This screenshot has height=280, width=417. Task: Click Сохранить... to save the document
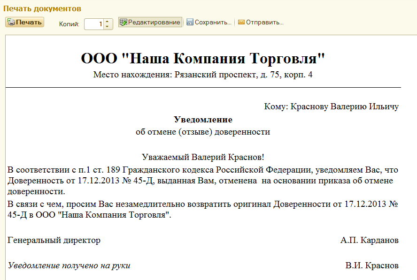click(209, 23)
